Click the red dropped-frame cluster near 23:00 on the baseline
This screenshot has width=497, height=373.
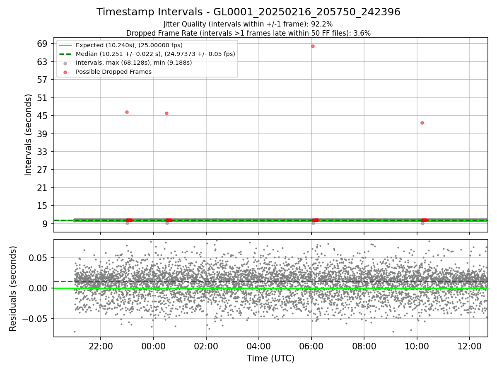pos(129,220)
